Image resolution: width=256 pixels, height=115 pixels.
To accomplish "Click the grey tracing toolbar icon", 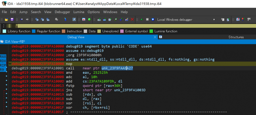I will [x=249, y=19].
